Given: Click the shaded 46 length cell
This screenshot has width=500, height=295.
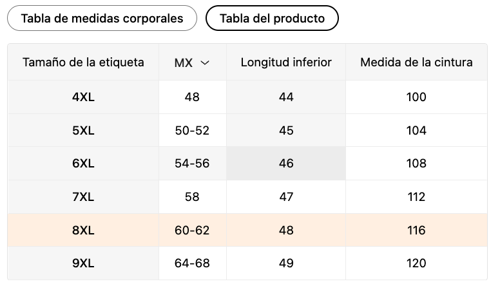Looking at the screenshot, I should click(x=286, y=164).
